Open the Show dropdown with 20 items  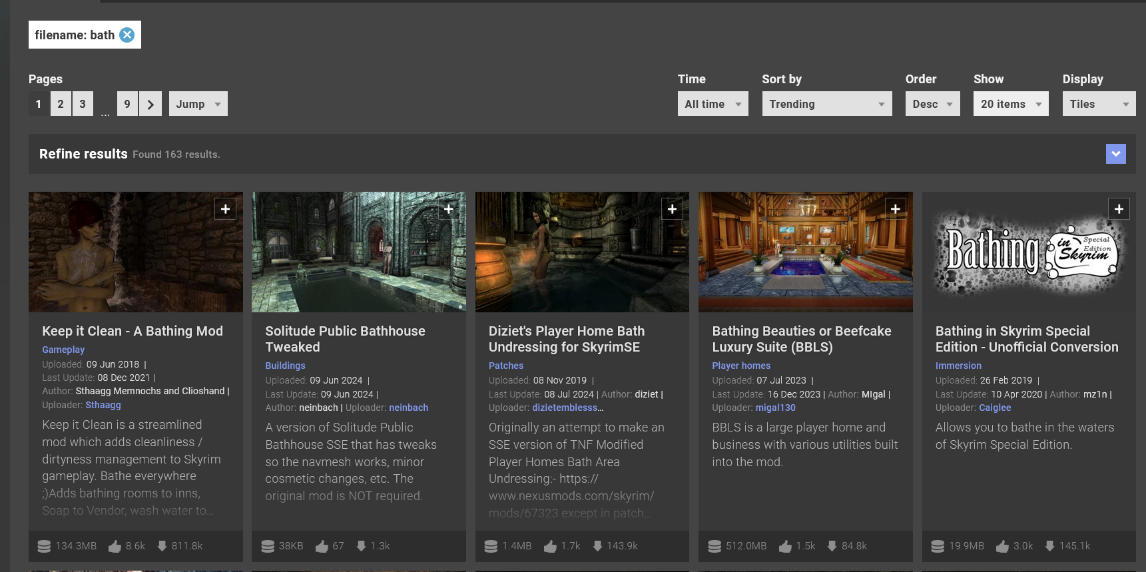click(x=1010, y=104)
